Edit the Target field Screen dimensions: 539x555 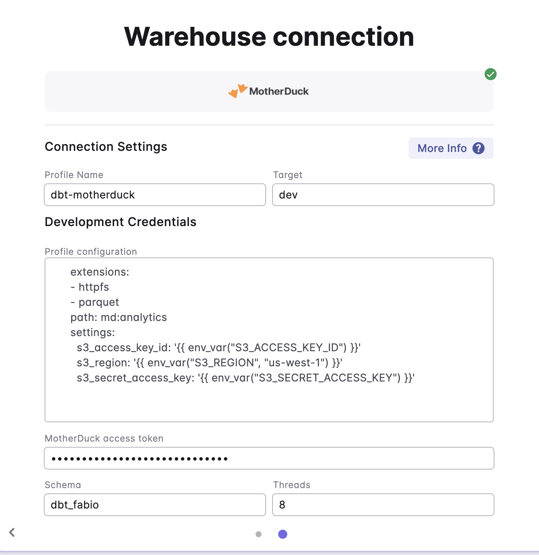[x=383, y=195]
